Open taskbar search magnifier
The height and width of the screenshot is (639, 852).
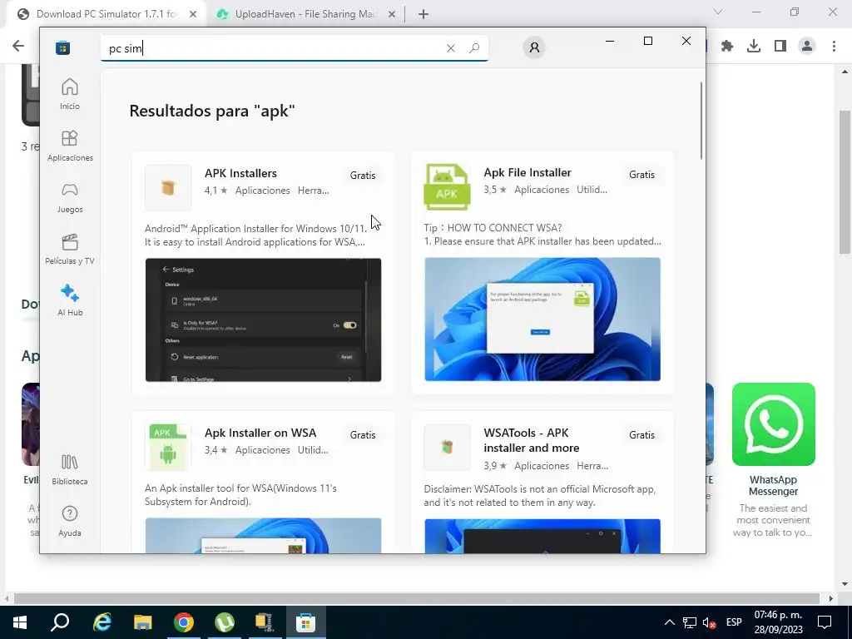point(60,622)
